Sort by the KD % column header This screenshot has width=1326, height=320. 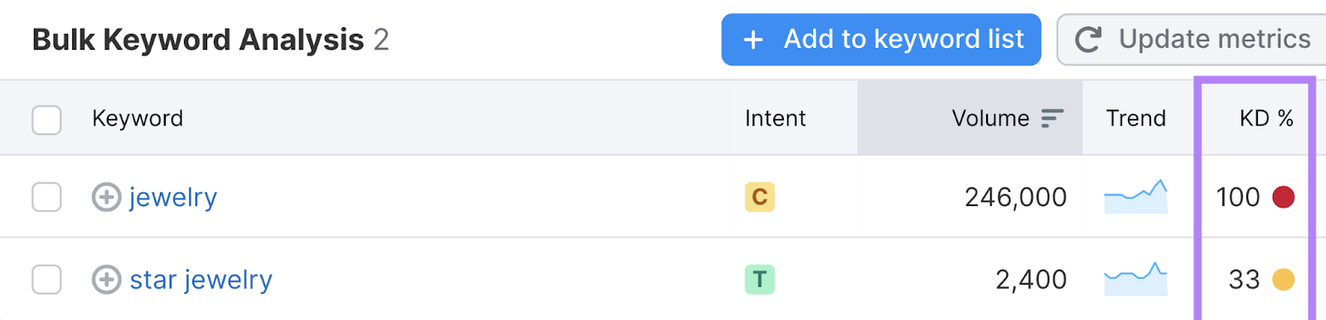1266,118
